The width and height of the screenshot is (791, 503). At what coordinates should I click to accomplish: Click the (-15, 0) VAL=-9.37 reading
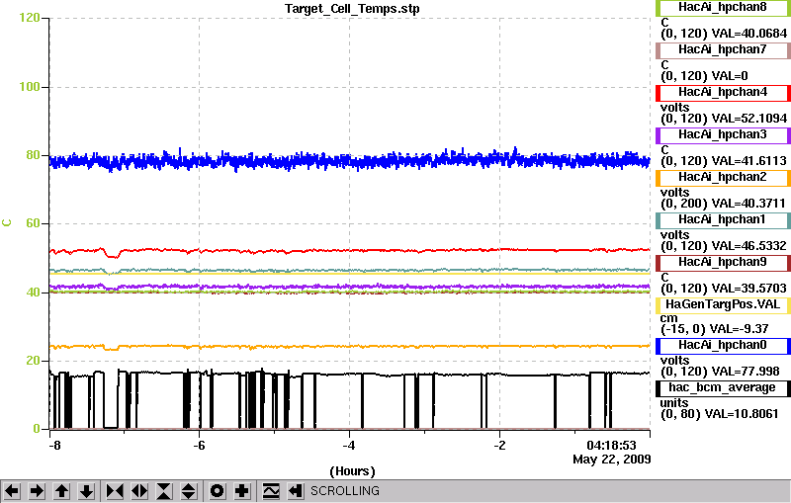point(714,329)
